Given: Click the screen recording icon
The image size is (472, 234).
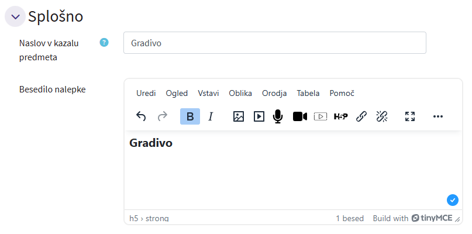Looking at the screenshot, I should (x=320, y=116).
